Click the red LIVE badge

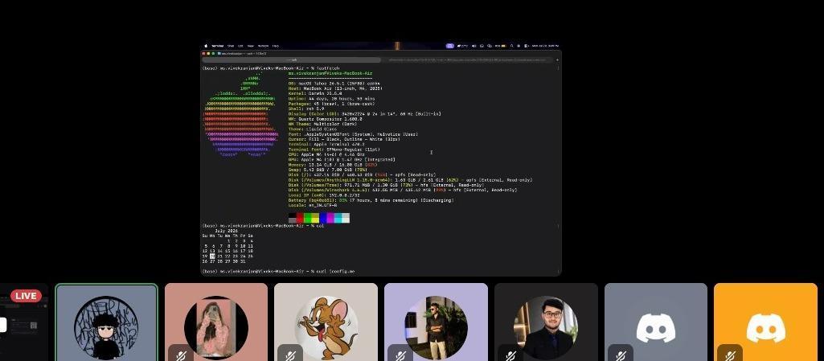pos(26,296)
